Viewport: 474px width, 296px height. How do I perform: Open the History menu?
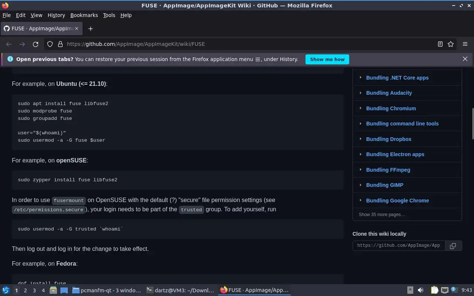point(56,15)
